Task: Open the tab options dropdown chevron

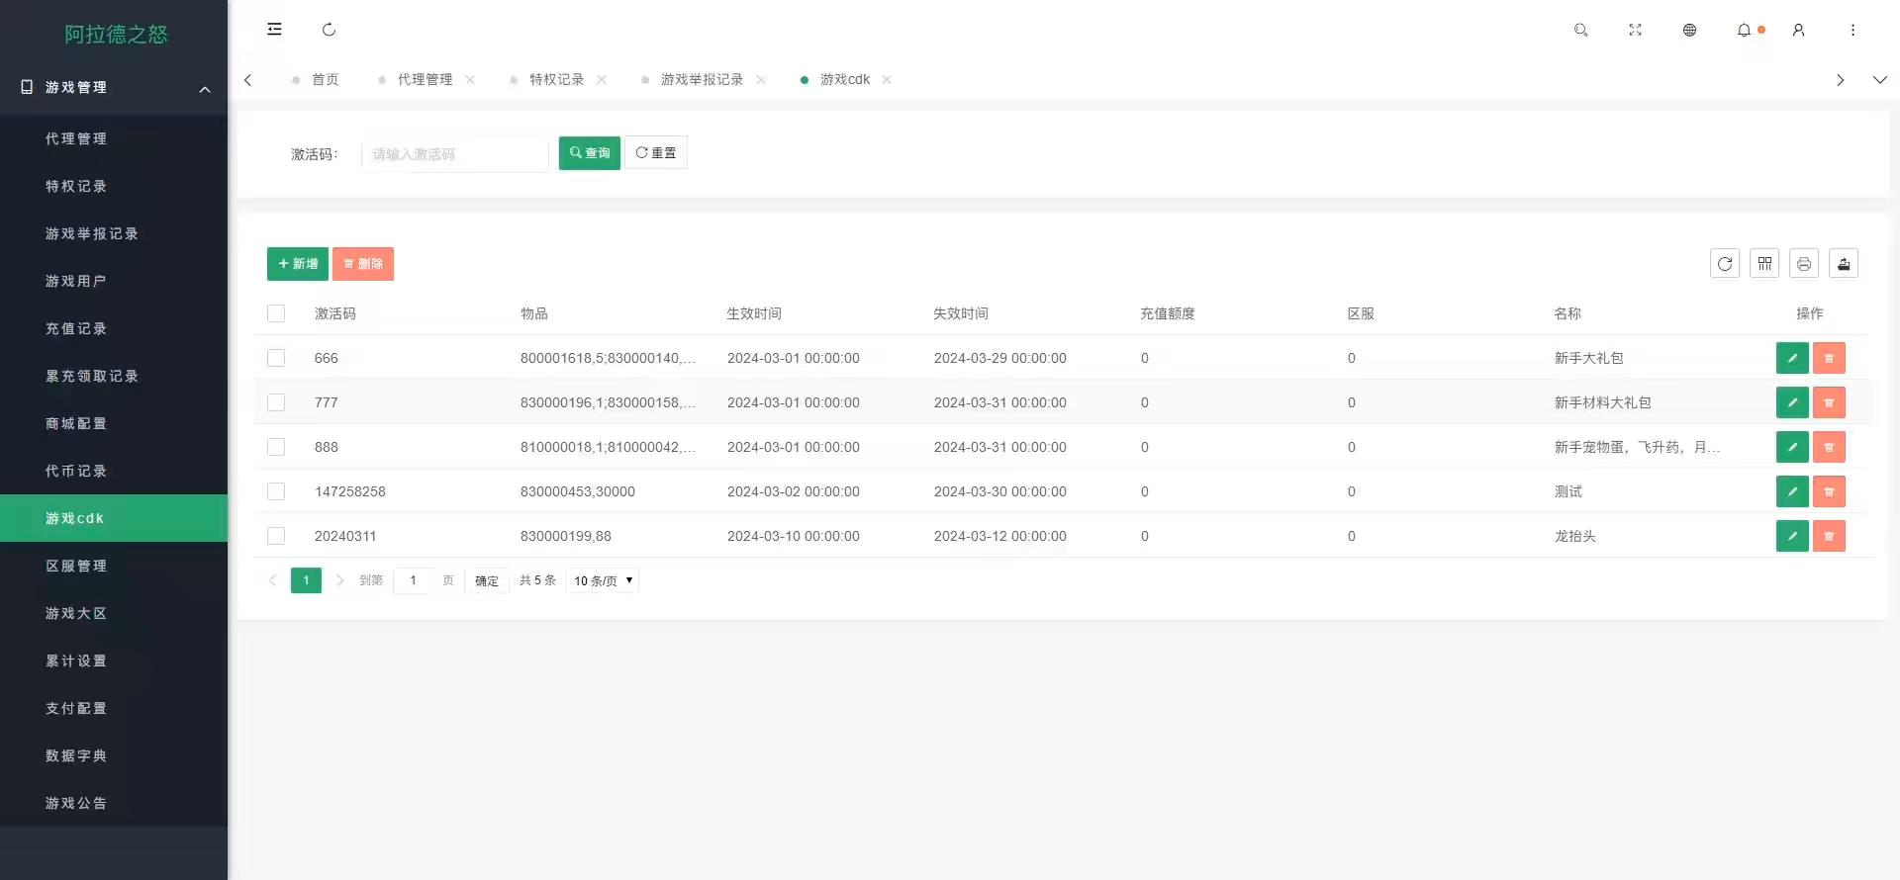Action: coord(1879,80)
